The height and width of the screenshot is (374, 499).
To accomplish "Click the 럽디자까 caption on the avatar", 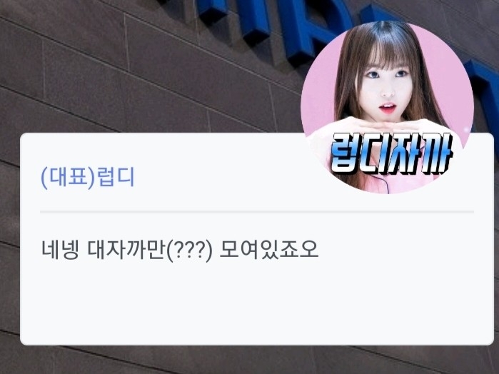I will click(x=391, y=154).
